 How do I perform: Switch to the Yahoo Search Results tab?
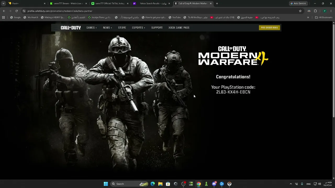(152, 3)
